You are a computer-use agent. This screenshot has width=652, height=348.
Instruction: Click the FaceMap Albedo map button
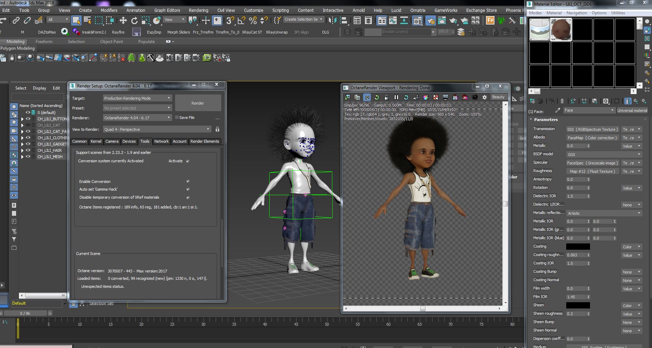[592, 138]
